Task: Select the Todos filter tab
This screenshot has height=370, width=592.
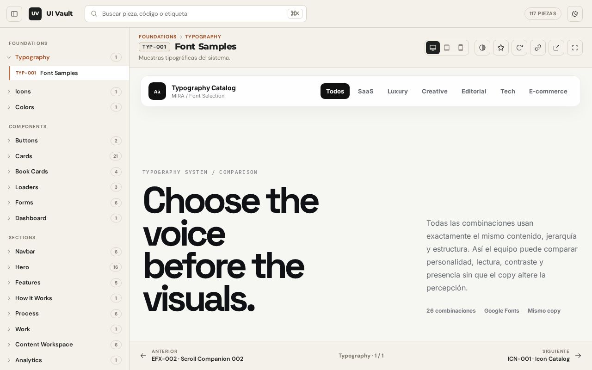Action: [335, 91]
